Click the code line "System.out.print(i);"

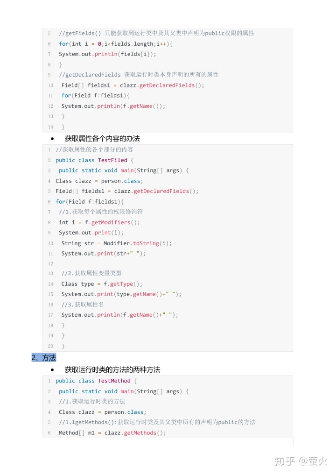[91, 233]
